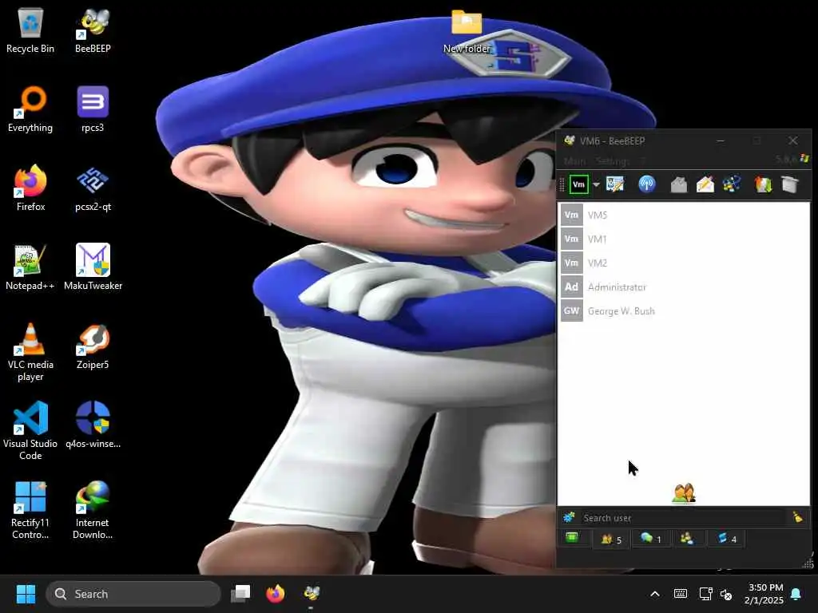Select the Firefox desktop shortcut

pos(30,188)
